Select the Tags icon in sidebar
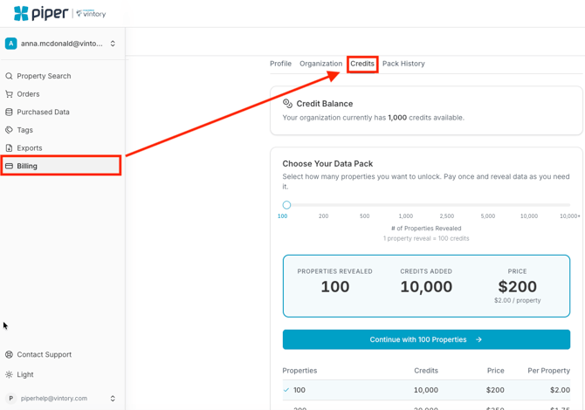 pos(10,130)
